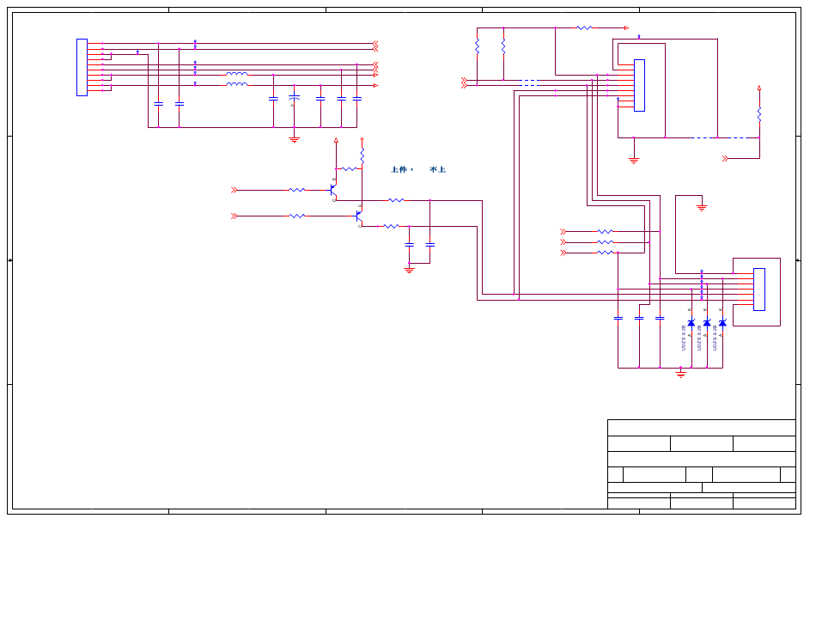The width and height of the screenshot is (816, 628).
Task: Select the middle zener diode symbol
Action: click(x=707, y=323)
